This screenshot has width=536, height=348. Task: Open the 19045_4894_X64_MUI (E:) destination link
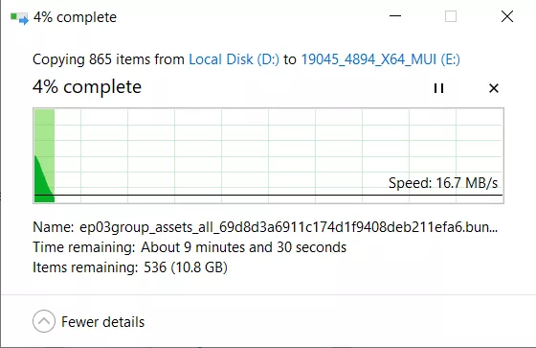(380, 59)
